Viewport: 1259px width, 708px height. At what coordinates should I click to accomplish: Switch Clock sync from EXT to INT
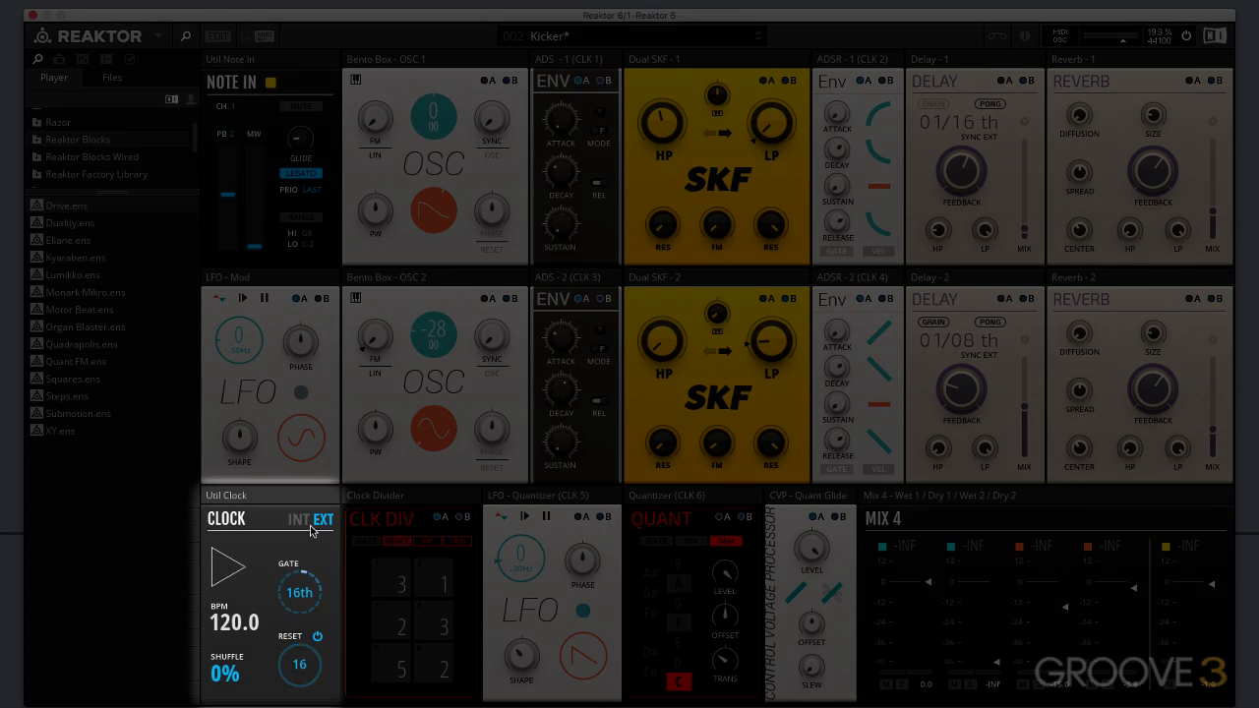point(299,519)
